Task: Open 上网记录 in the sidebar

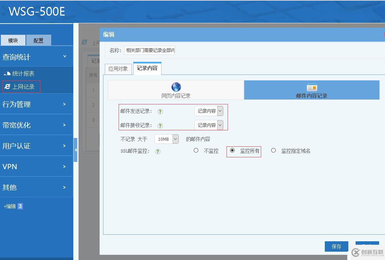Action: [x=23, y=87]
